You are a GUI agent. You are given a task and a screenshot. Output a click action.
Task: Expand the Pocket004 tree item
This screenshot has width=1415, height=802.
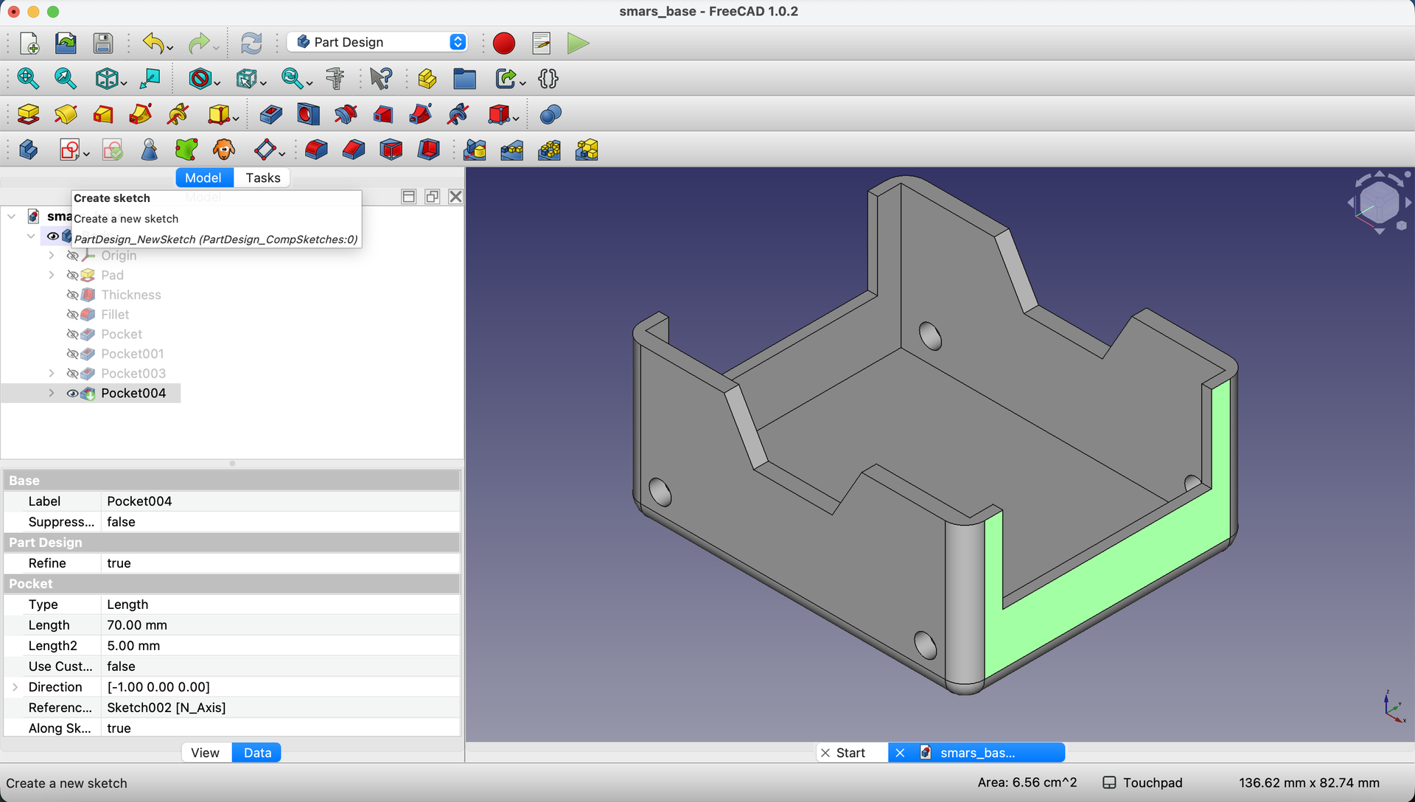[52, 394]
